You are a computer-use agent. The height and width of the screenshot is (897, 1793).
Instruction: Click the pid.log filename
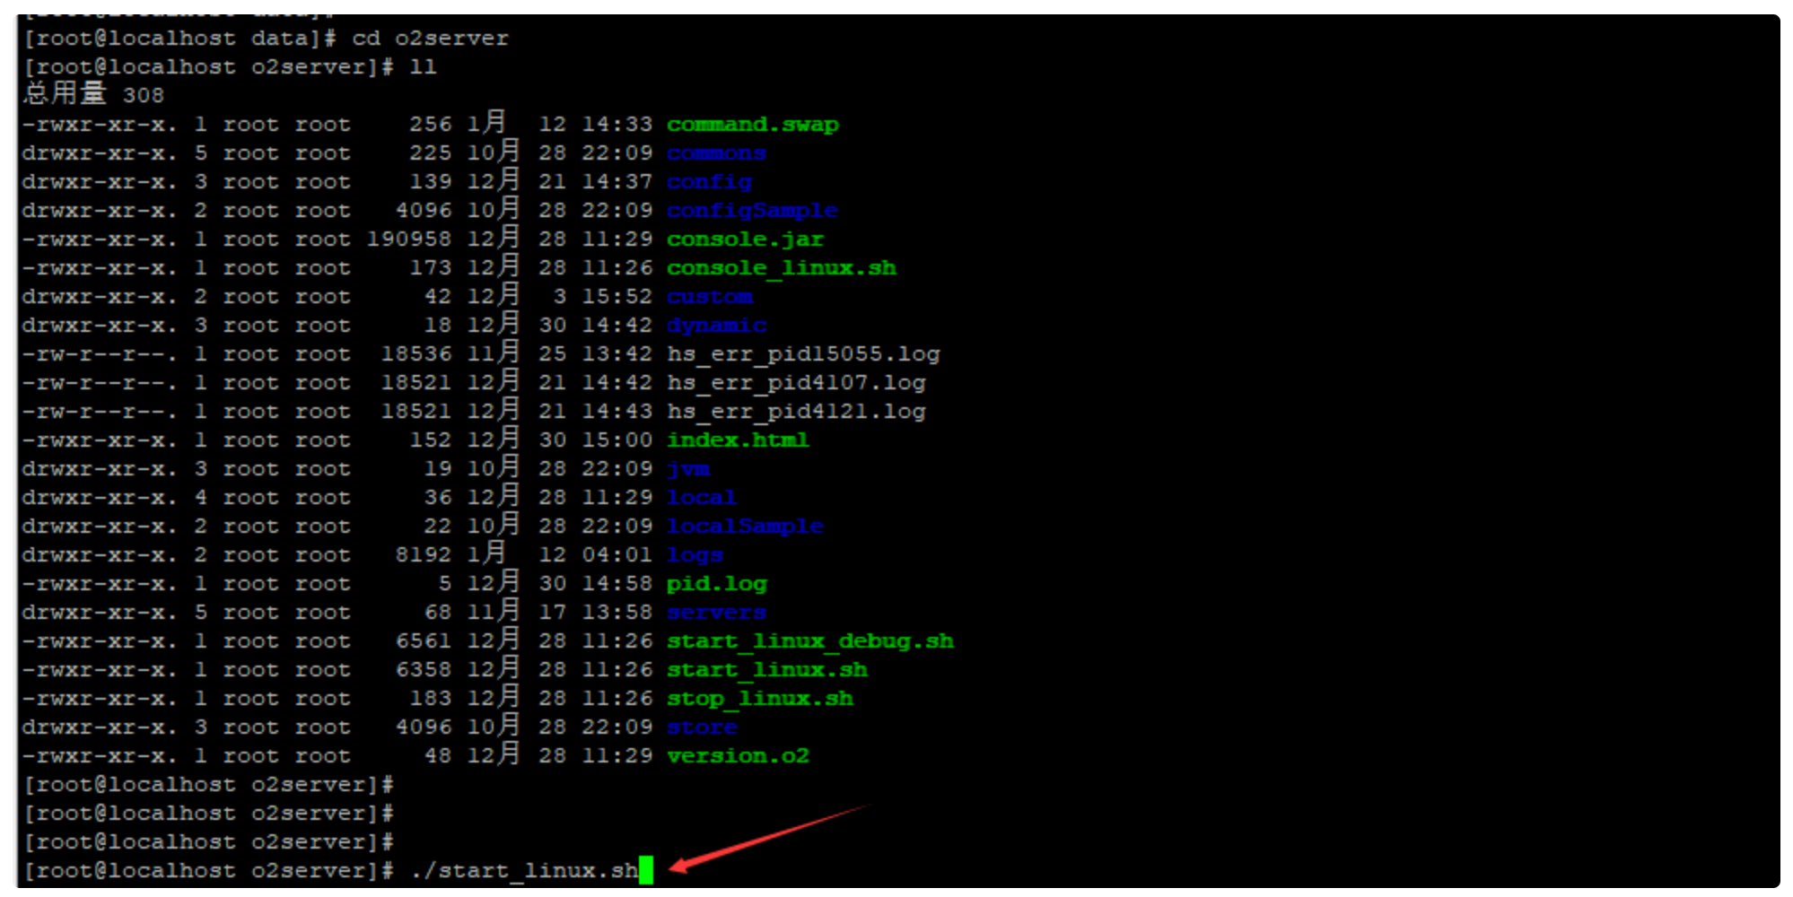point(716,584)
